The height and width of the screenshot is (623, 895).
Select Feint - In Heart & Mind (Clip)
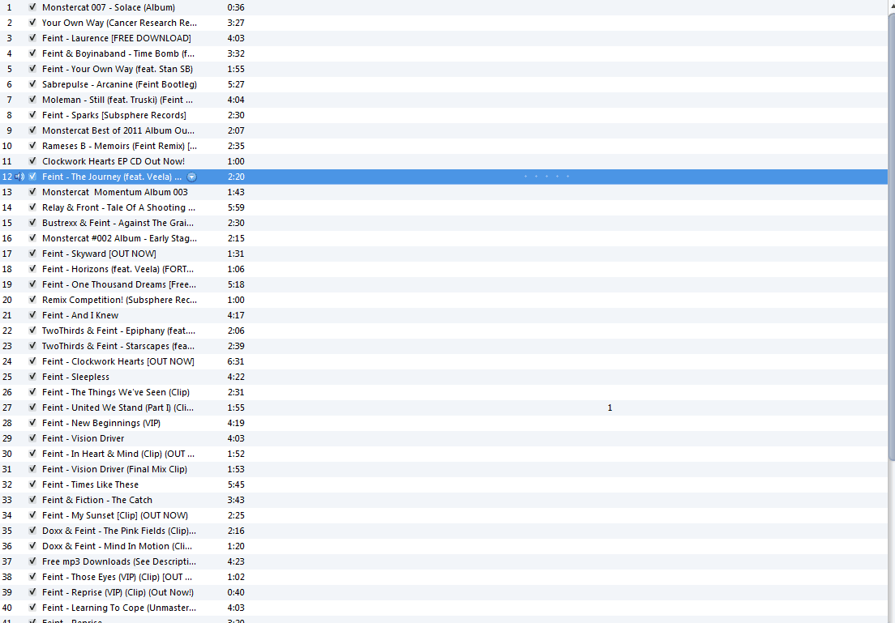pos(118,454)
